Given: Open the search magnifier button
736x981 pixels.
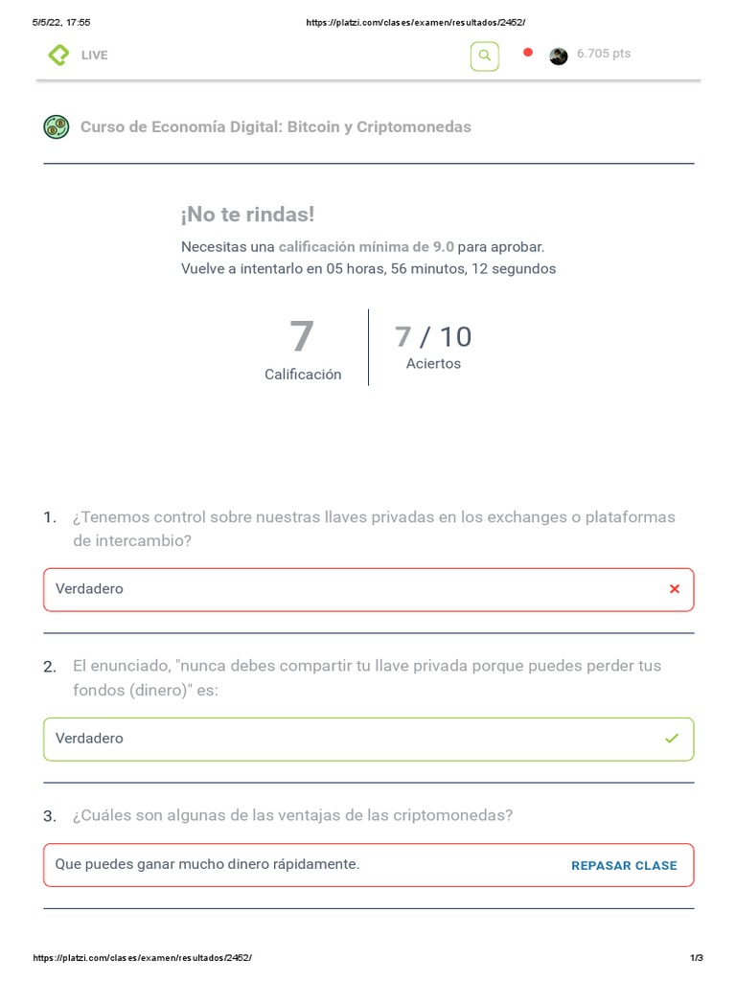Looking at the screenshot, I should click(x=484, y=56).
